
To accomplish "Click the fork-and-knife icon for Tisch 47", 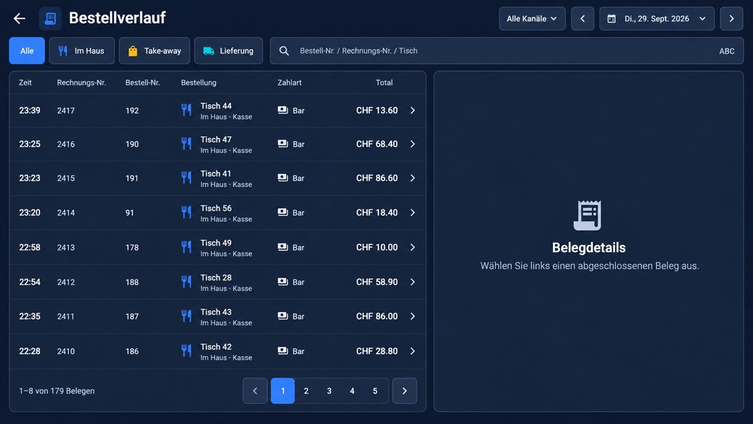I will click(x=186, y=144).
